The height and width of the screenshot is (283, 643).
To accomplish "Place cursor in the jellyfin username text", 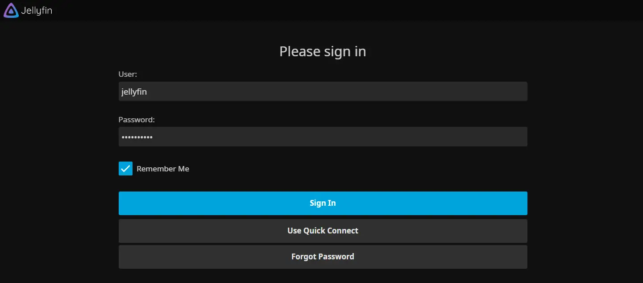I will (x=134, y=92).
